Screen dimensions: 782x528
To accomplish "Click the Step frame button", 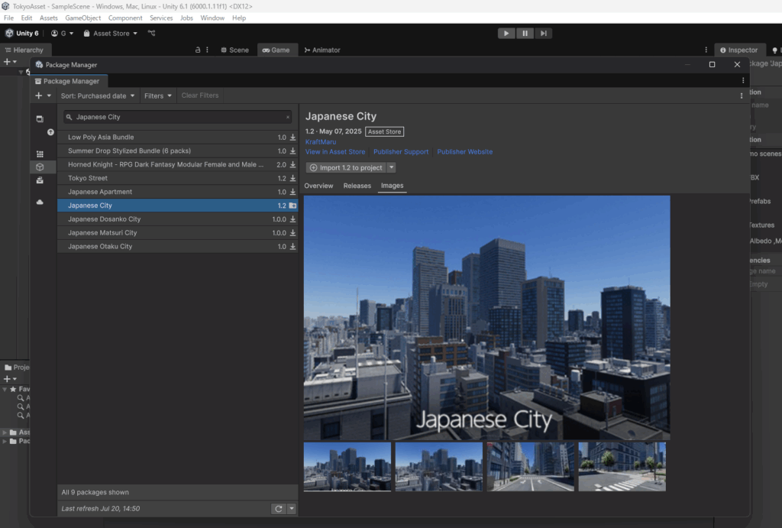I will tap(543, 34).
